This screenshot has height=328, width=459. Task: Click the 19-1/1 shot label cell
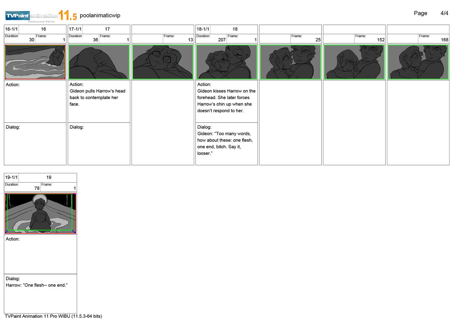pos(11,177)
